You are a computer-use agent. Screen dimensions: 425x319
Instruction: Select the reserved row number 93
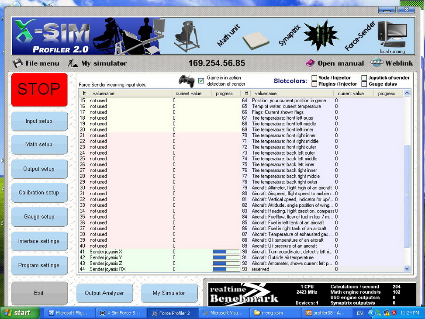pyautogui.click(x=322, y=269)
